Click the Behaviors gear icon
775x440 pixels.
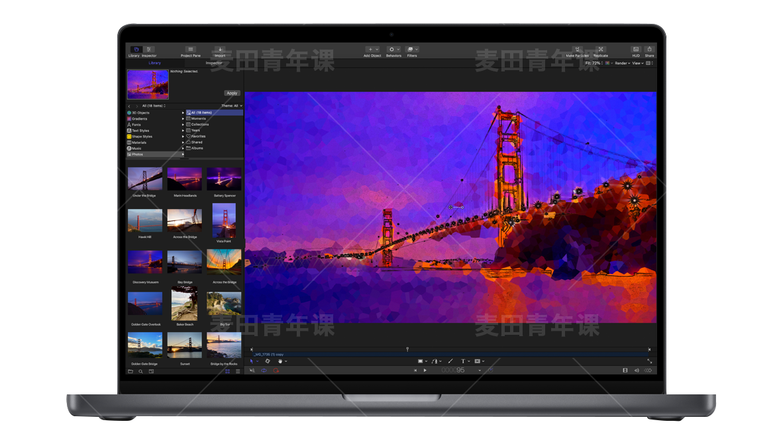coord(391,50)
